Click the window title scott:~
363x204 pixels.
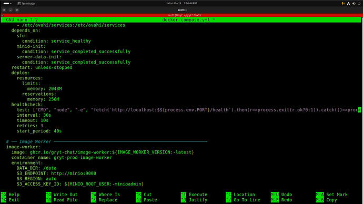[x=182, y=10]
